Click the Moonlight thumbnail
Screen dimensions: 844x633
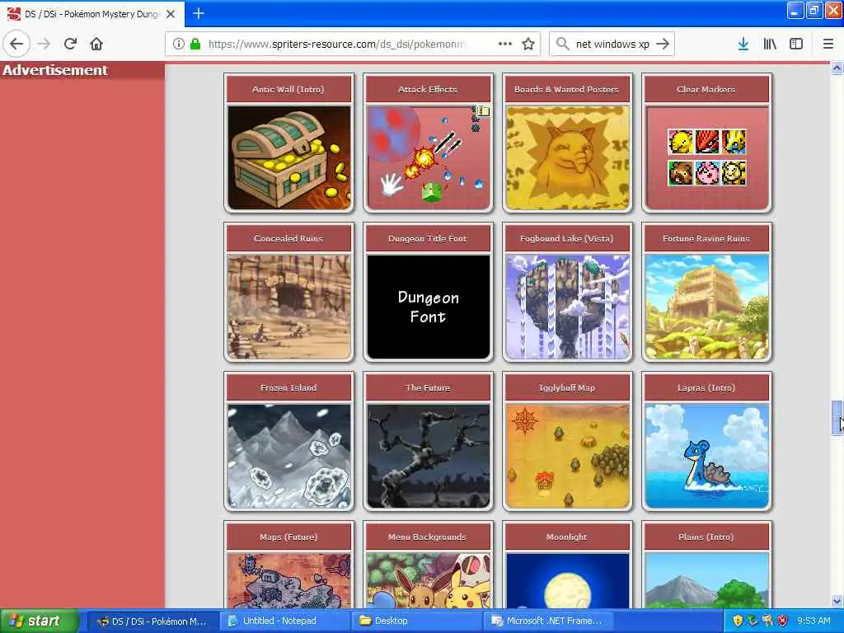[567, 581]
